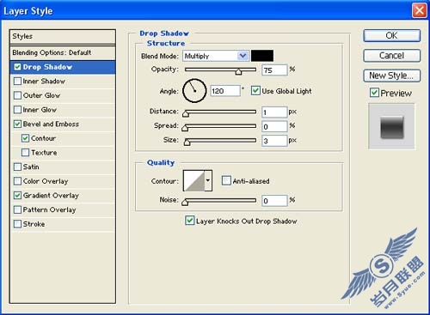Screen dimensions: 430x315
Task: Click the Cancel button
Action: click(x=391, y=56)
